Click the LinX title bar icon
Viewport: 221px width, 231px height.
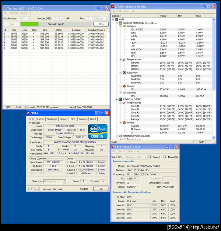pyautogui.click(x=5, y=8)
